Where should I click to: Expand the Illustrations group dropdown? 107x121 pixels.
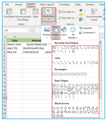tap(49, 19)
